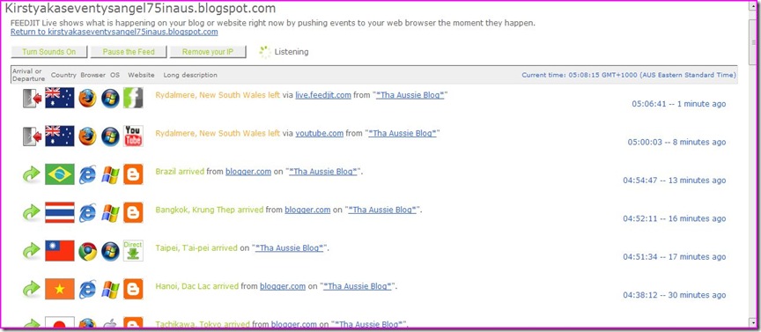
Task: Click Windows Vista orb in Taipei row
Action: coord(110,251)
